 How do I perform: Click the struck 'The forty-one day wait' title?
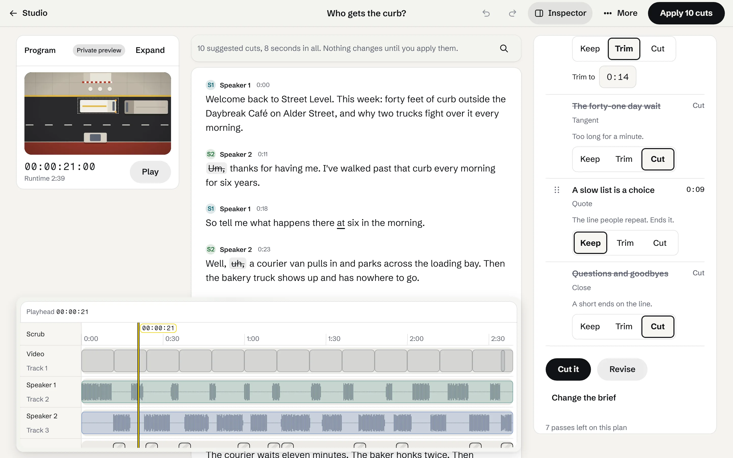616,106
